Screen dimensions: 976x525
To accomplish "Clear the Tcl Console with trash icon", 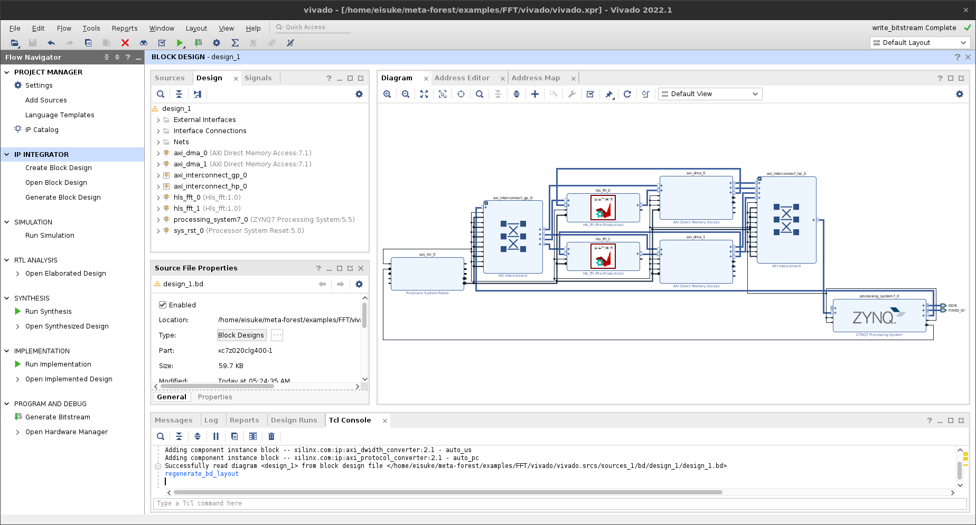I will point(271,436).
